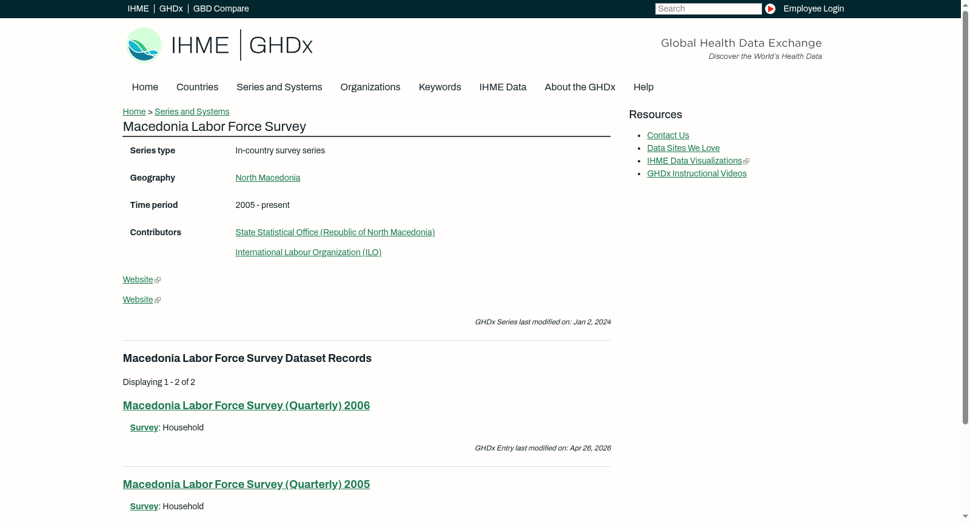This screenshot has height=522, width=970.
Task: Click 'GHDx Entry last modified on: Apr 26, 2026'
Action: click(x=543, y=448)
